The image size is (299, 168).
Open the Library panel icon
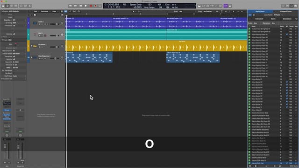pos(3,6)
